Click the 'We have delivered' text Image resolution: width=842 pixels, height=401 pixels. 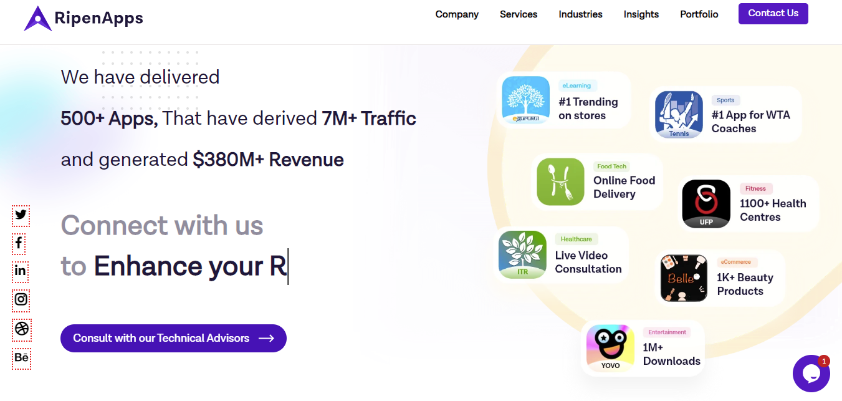click(140, 77)
